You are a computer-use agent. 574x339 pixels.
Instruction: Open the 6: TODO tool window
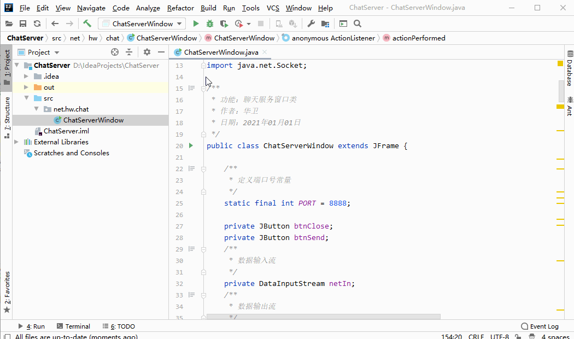coord(119,326)
